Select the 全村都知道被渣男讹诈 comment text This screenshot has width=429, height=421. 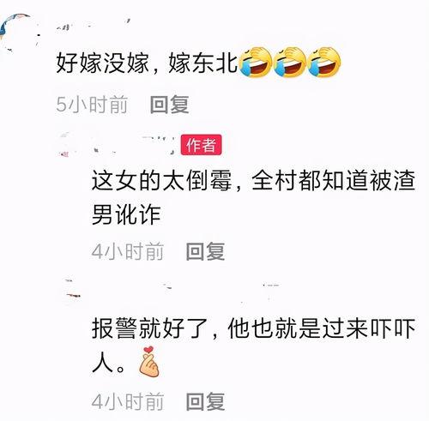click(253, 197)
